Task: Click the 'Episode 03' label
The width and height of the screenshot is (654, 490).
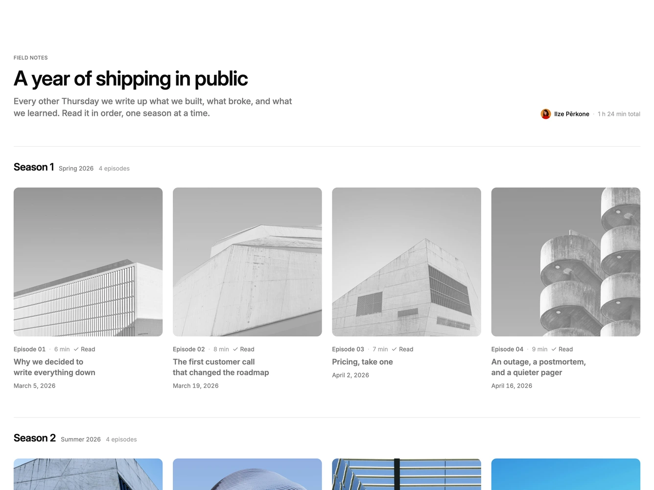Action: click(x=348, y=349)
